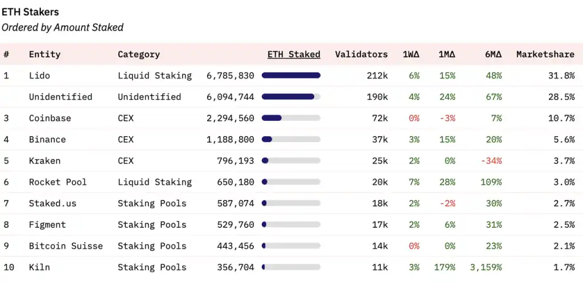Click Coinbase's ETH staked progress bar

[291, 118]
